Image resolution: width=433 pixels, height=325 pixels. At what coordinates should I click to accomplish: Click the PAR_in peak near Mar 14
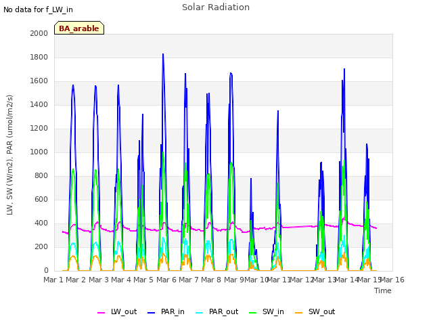tap(344, 69)
